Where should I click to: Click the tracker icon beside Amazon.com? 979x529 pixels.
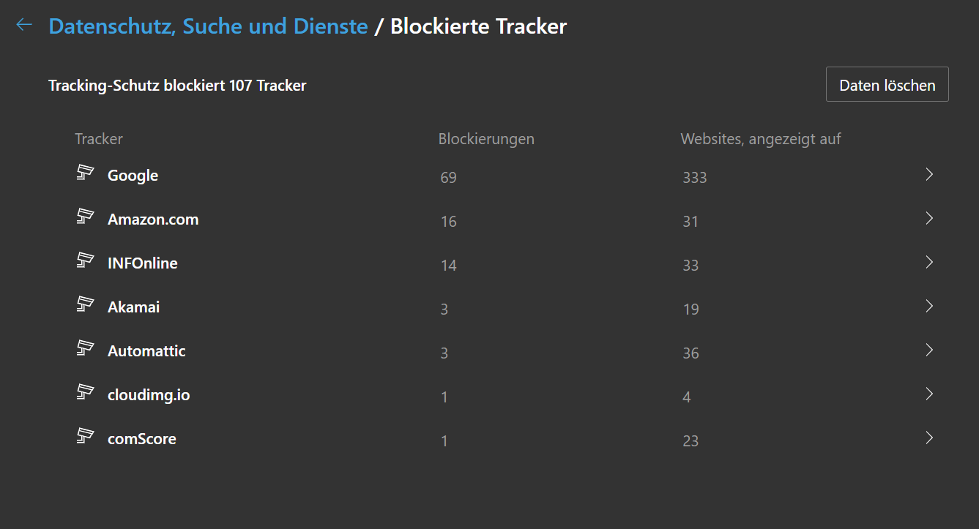[x=86, y=217]
